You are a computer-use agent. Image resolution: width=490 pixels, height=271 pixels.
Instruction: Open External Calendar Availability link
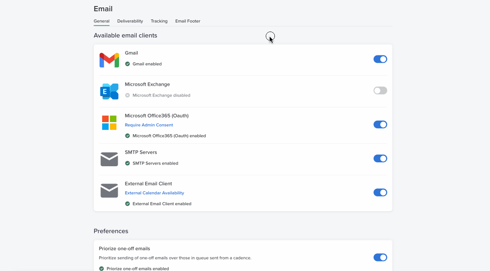pyautogui.click(x=155, y=193)
